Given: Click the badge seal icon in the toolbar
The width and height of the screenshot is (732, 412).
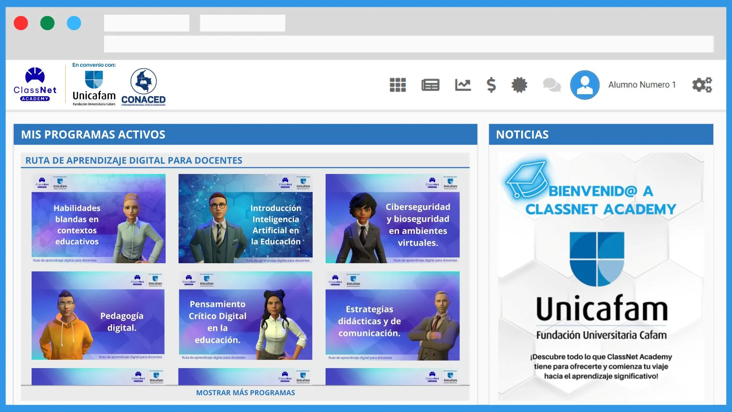Looking at the screenshot, I should 519,85.
